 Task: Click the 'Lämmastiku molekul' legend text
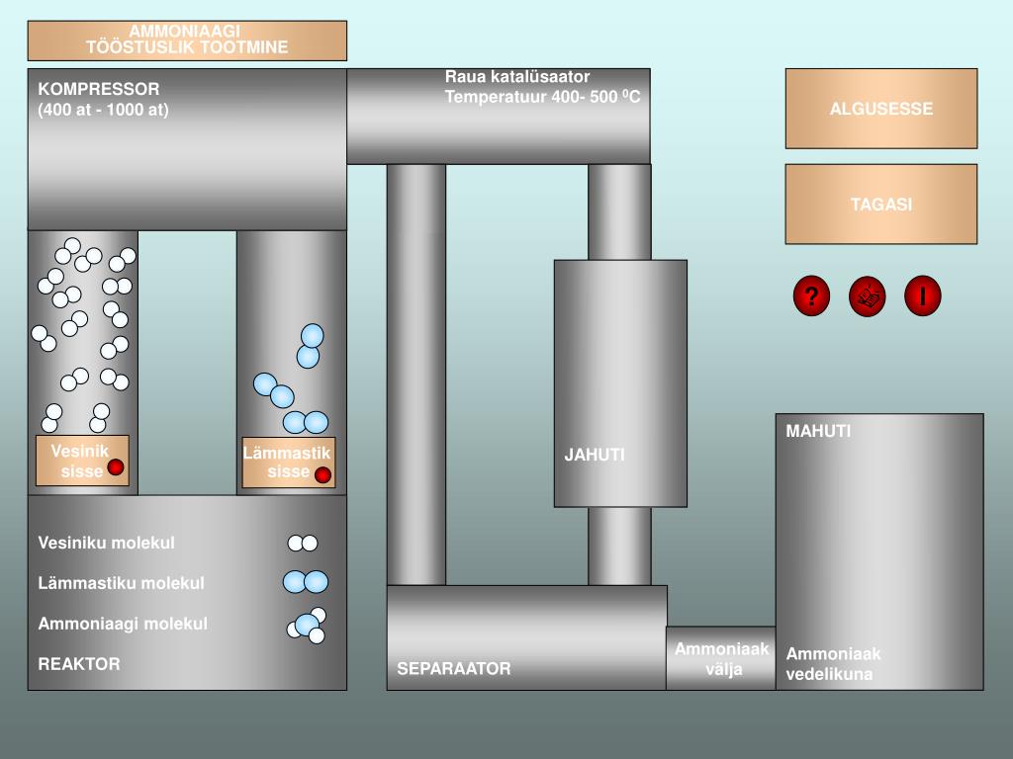click(121, 583)
